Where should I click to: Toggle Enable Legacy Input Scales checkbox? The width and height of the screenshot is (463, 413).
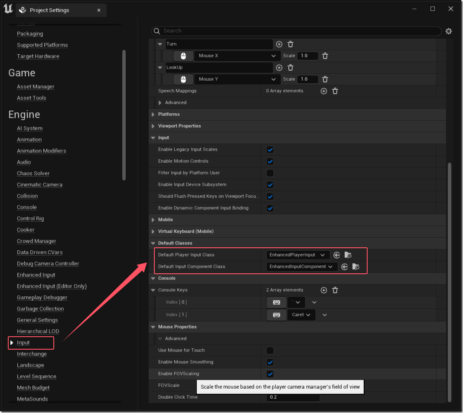(270, 150)
